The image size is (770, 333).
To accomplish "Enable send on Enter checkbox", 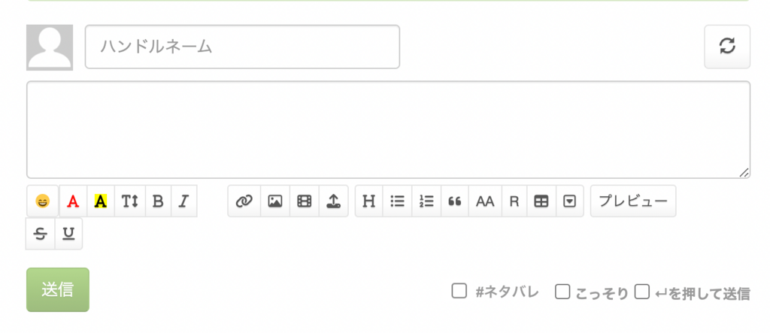I will click(642, 292).
